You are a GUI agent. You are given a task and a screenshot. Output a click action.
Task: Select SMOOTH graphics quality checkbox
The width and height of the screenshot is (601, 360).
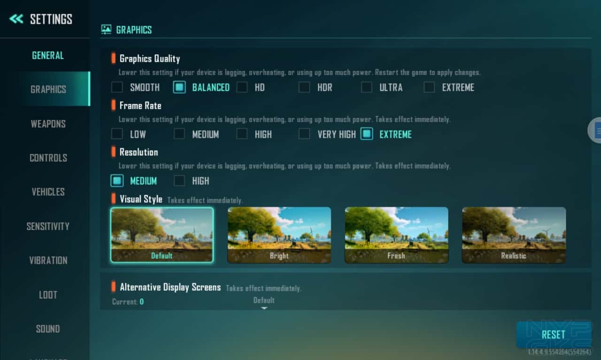(x=117, y=87)
